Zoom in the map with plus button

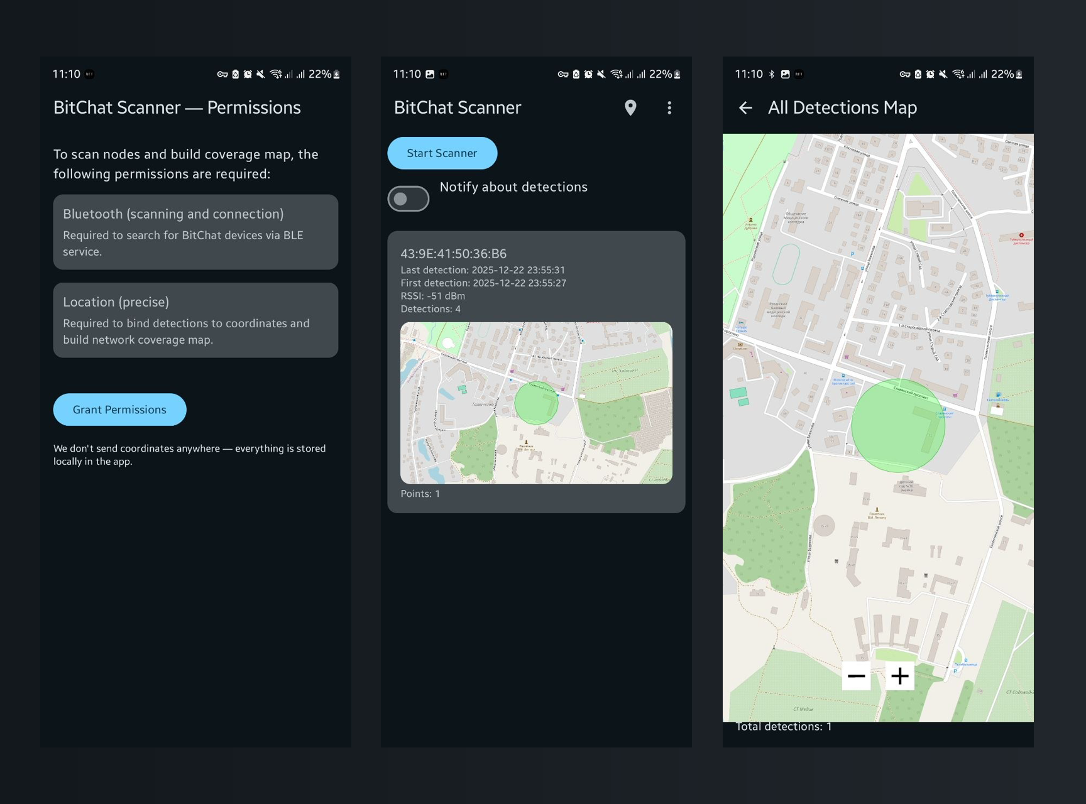point(900,676)
